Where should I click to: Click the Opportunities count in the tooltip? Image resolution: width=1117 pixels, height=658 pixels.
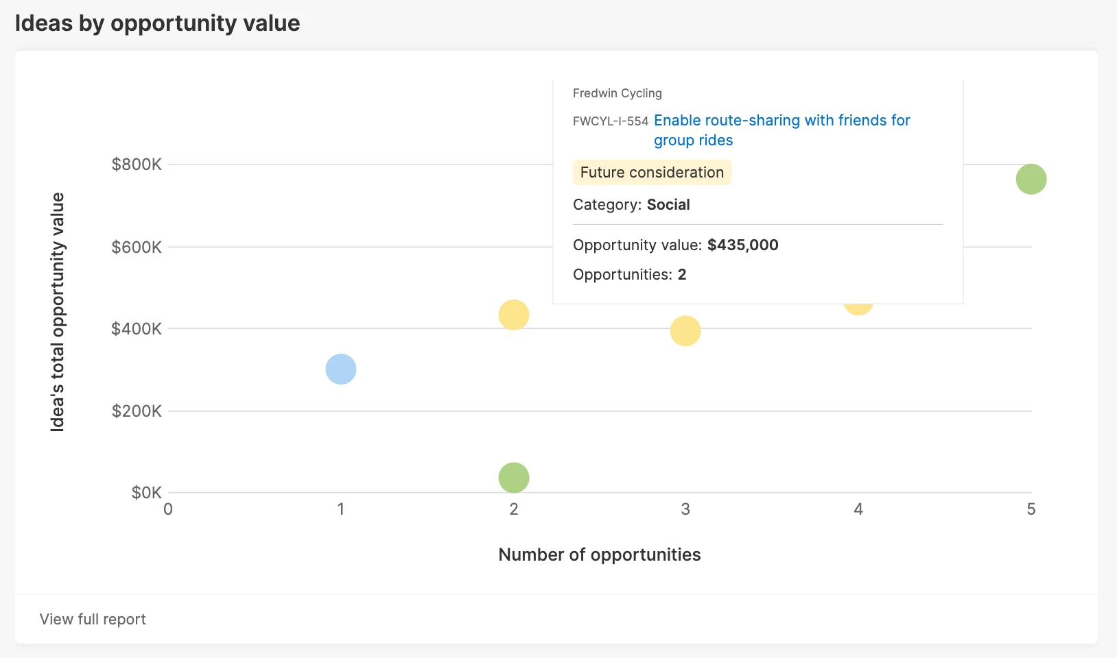click(630, 274)
